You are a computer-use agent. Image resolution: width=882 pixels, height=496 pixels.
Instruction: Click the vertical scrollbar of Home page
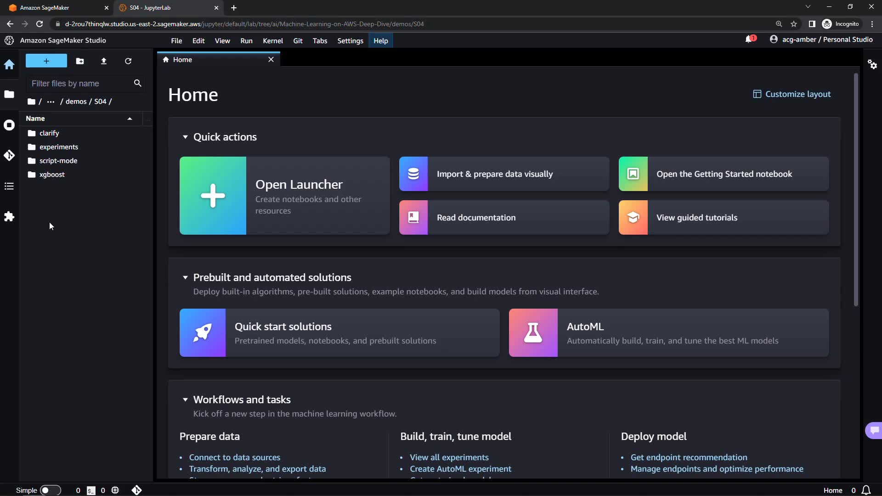(x=856, y=189)
